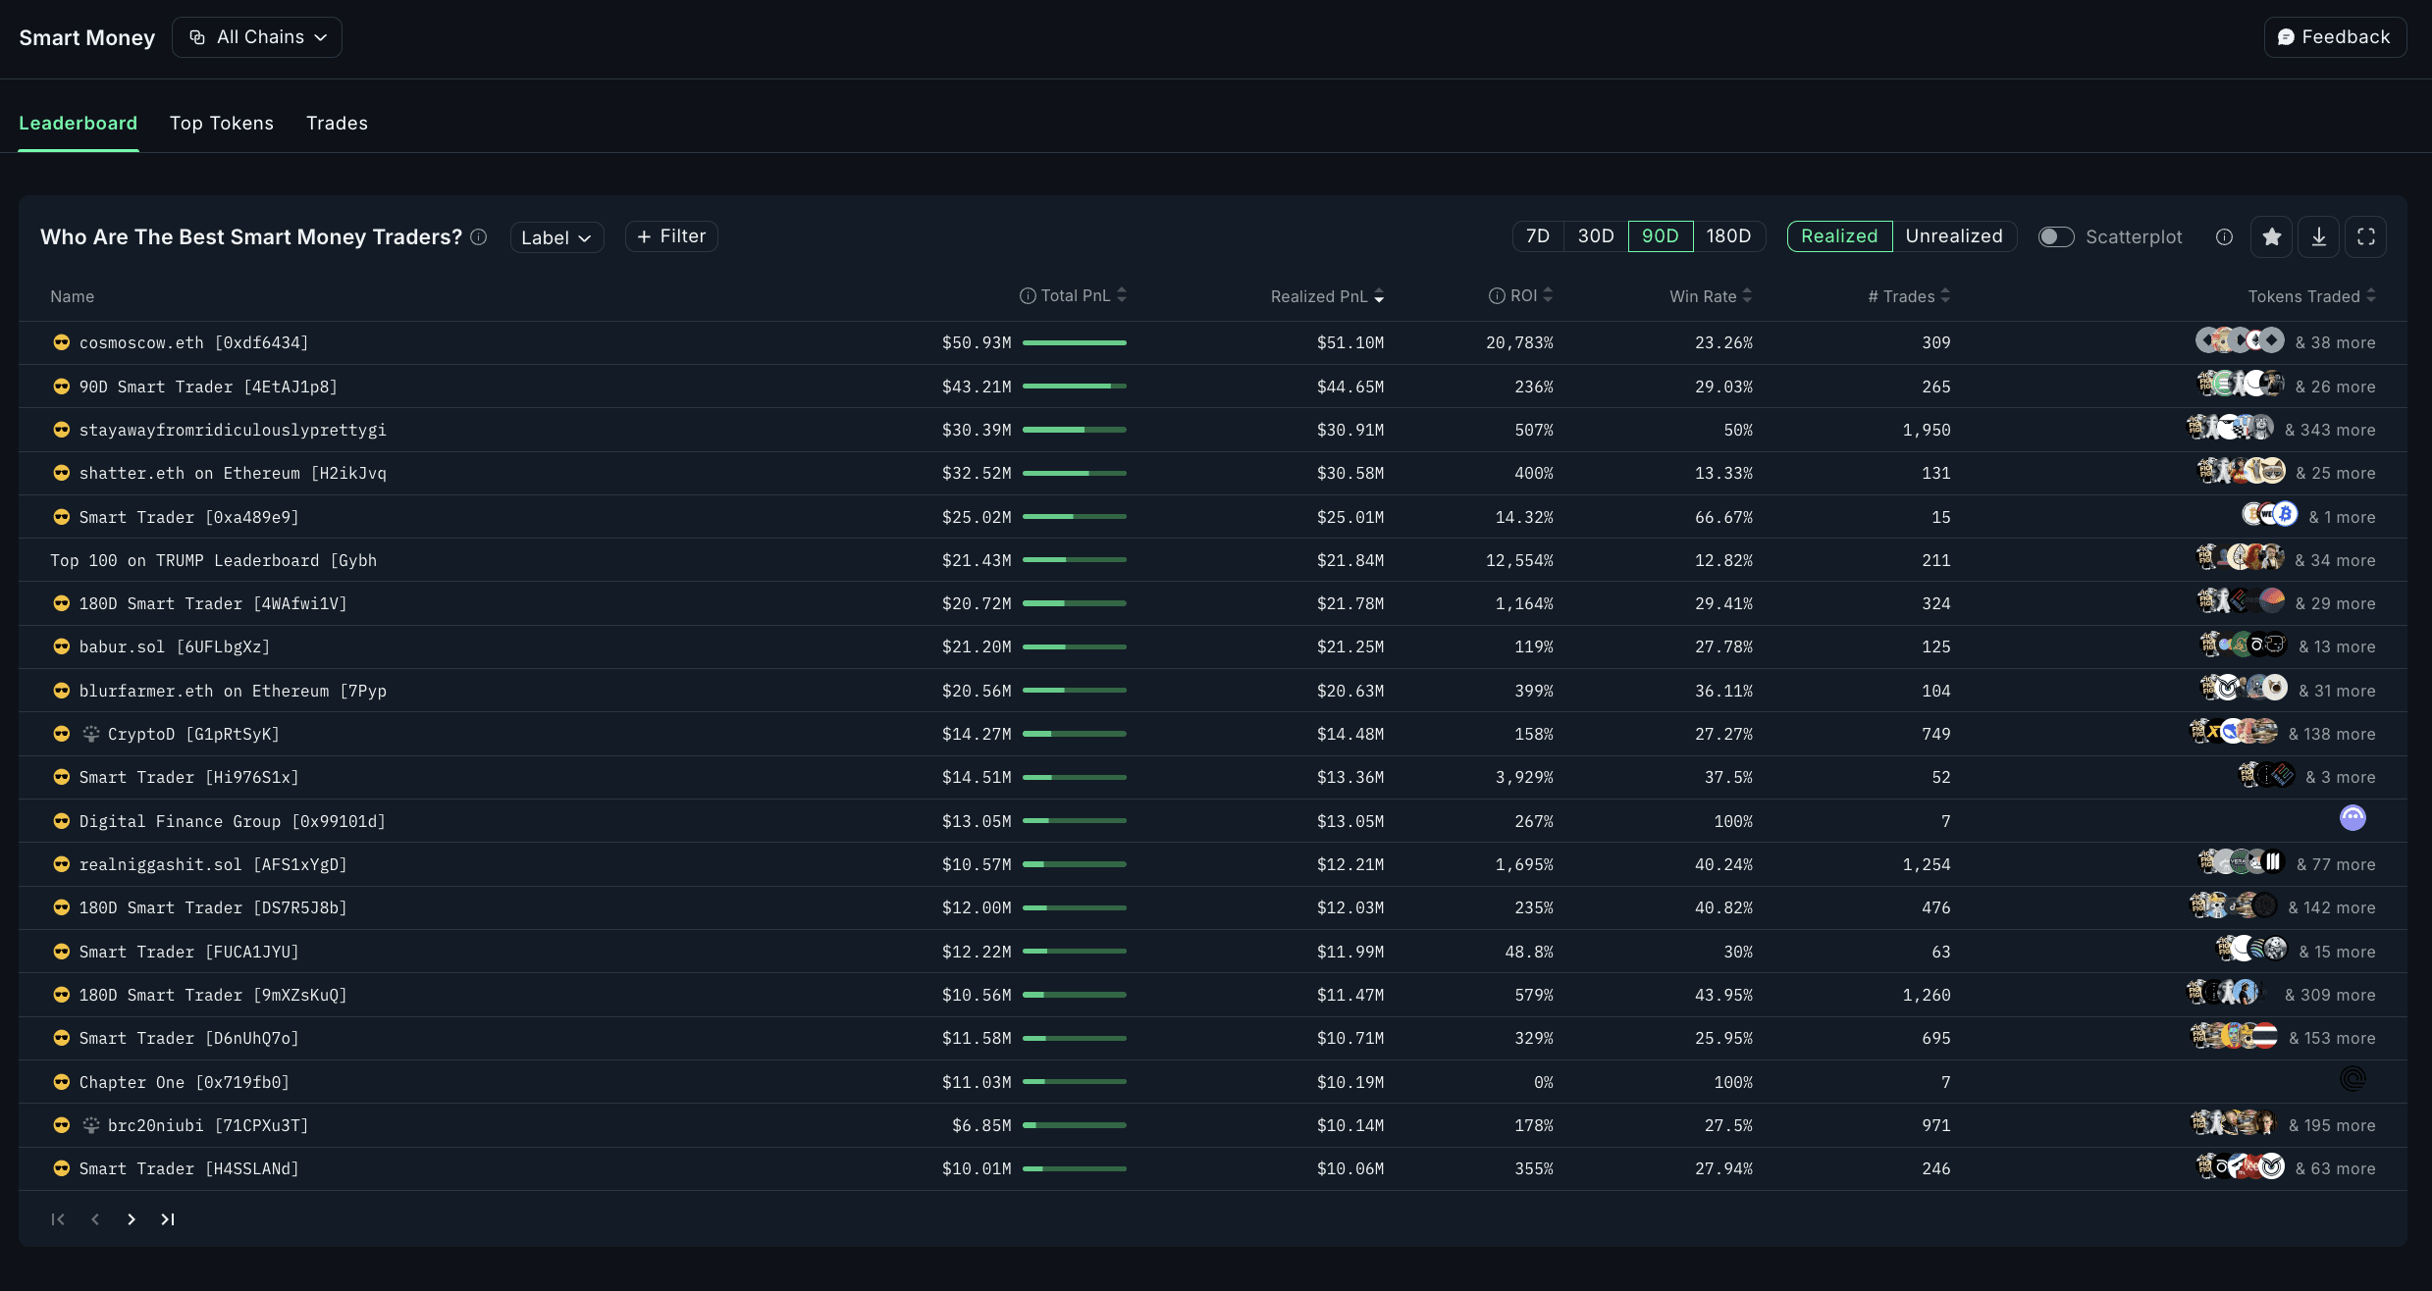Screen dimensions: 2432x1291
Task: Switch to Top Tokens tab
Action: click(x=222, y=124)
